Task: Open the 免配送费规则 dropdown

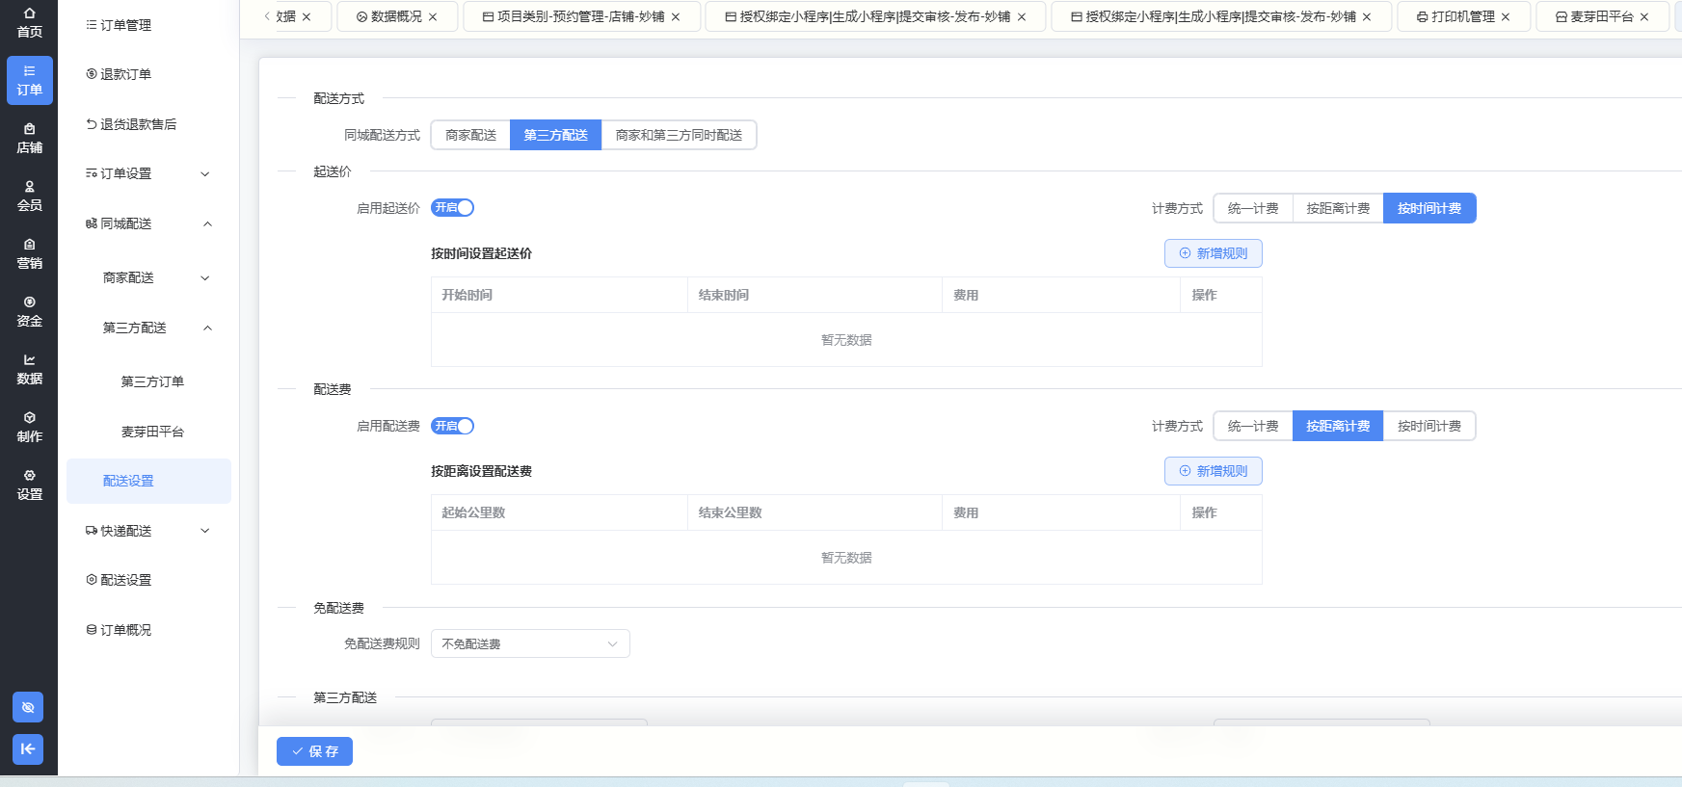Action: pyautogui.click(x=530, y=643)
